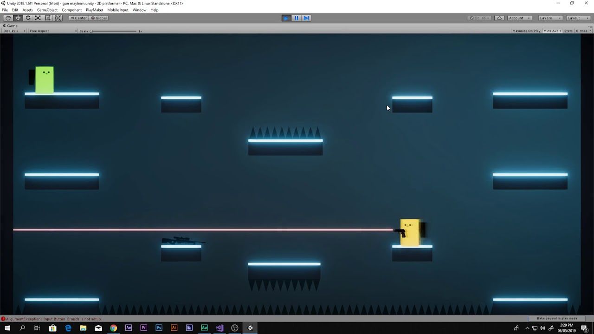Pause the running game
This screenshot has height=334, width=594.
(296, 18)
